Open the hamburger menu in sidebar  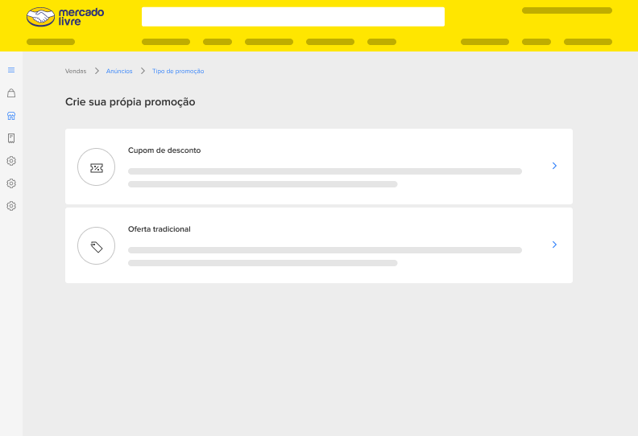coord(11,70)
